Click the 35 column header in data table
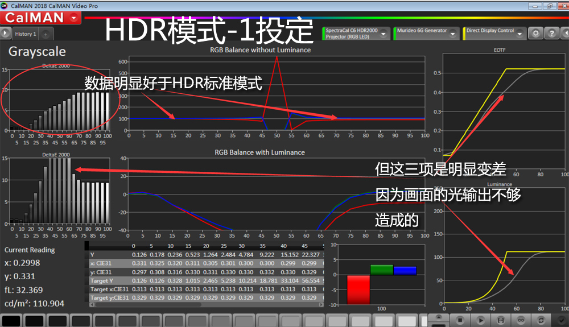This screenshot has height=327, width=569. tap(262, 246)
